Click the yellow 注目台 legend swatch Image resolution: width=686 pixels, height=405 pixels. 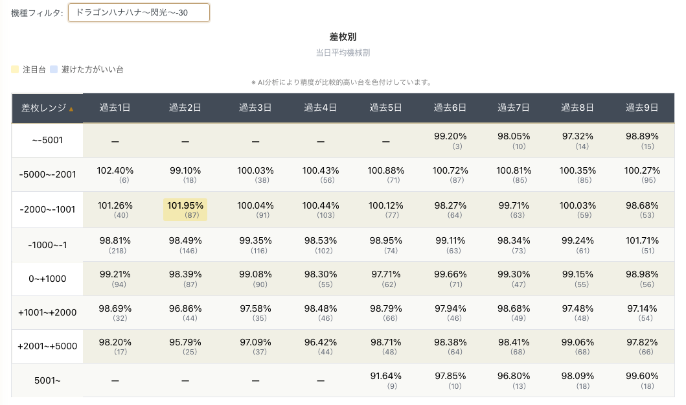(15, 69)
